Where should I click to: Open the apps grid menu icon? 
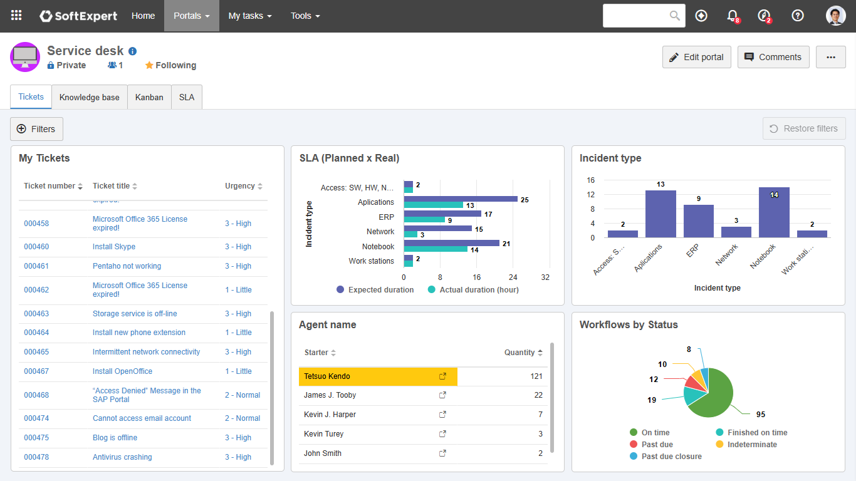click(x=16, y=16)
